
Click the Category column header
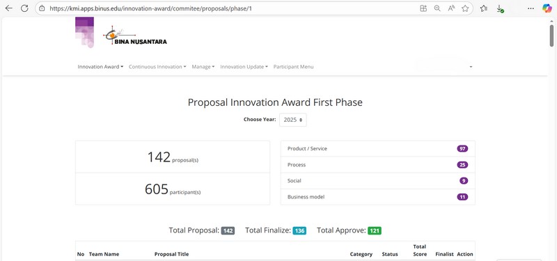(x=361, y=254)
